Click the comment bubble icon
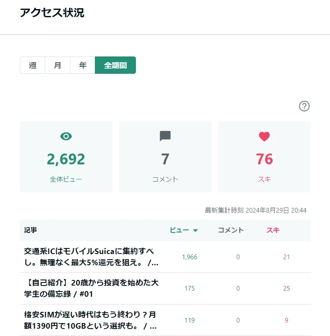This screenshot has width=330, height=336. (165, 136)
